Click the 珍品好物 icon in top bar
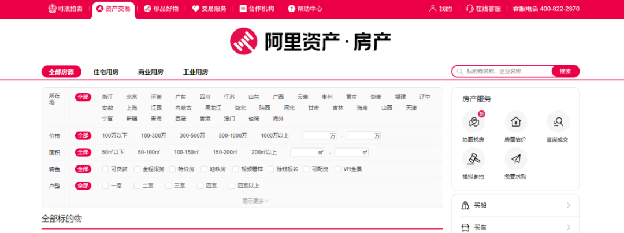 coord(147,9)
